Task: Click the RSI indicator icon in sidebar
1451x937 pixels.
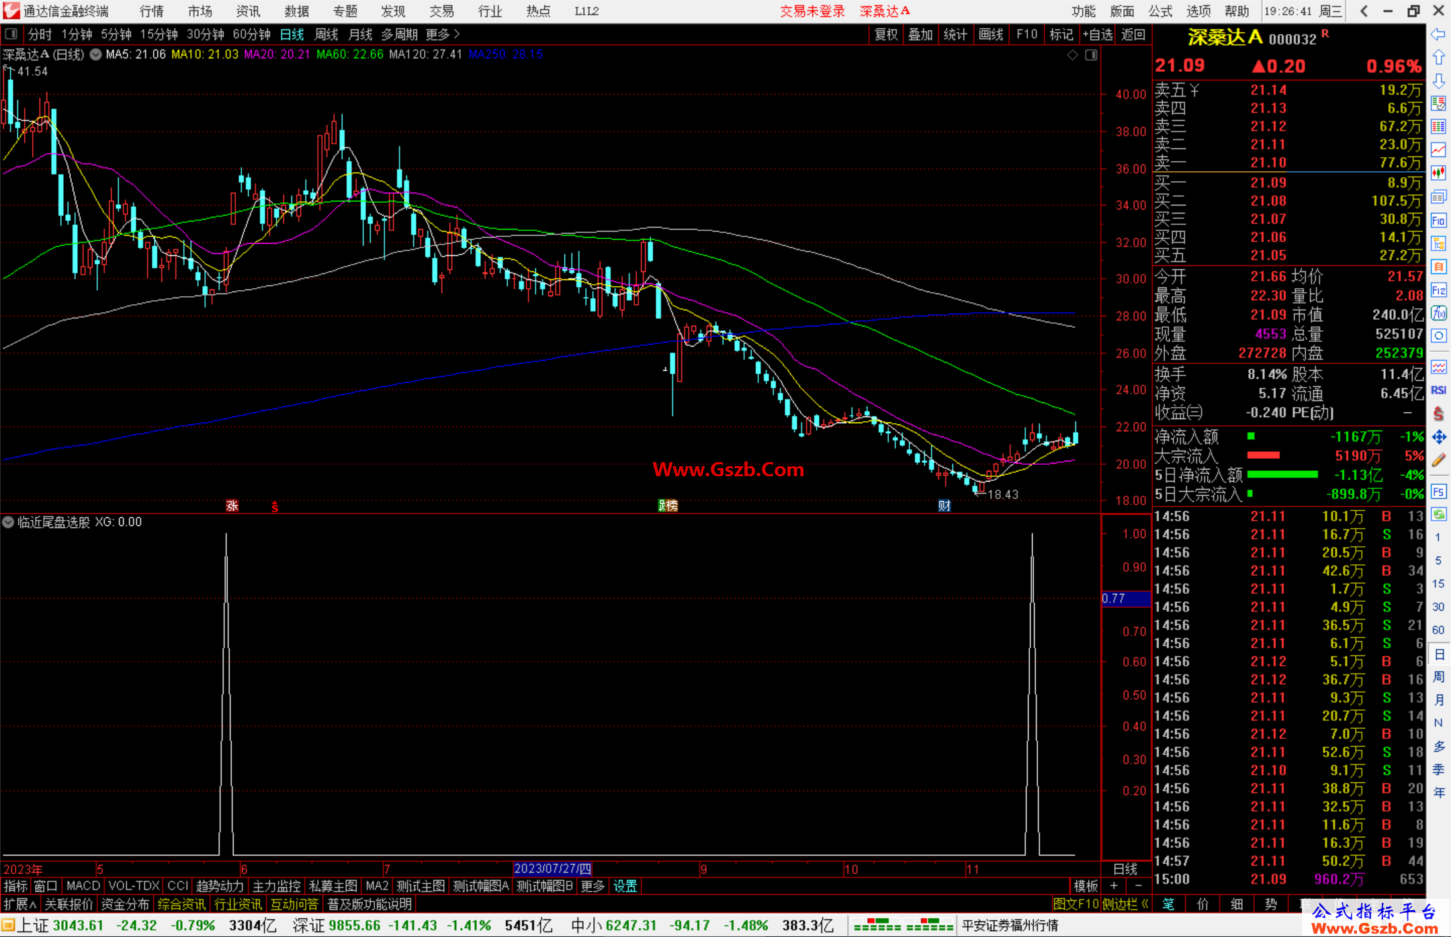Action: click(1438, 390)
